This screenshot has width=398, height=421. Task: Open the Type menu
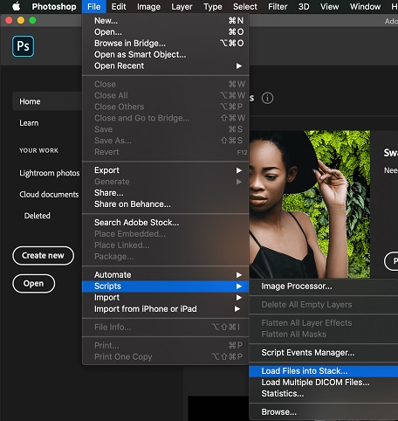[x=213, y=6]
